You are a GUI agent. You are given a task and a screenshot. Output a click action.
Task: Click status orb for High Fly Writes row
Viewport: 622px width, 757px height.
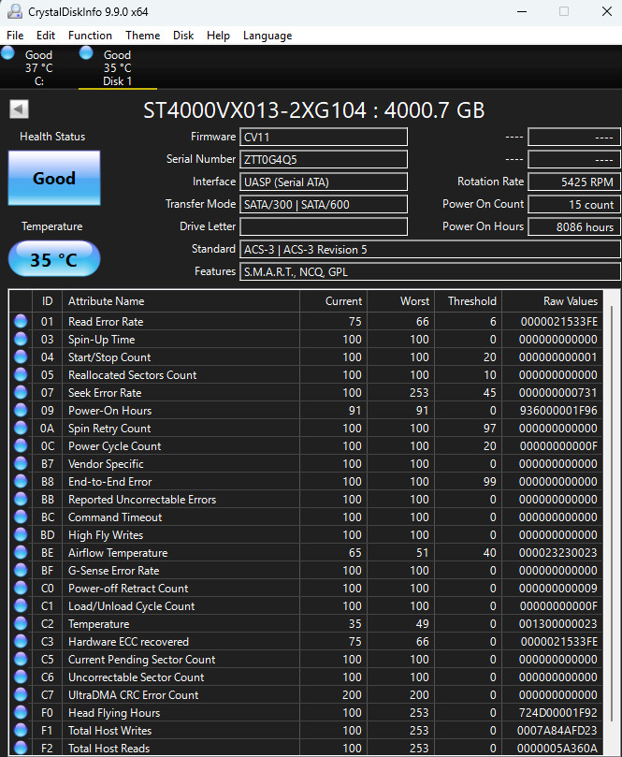(21, 534)
